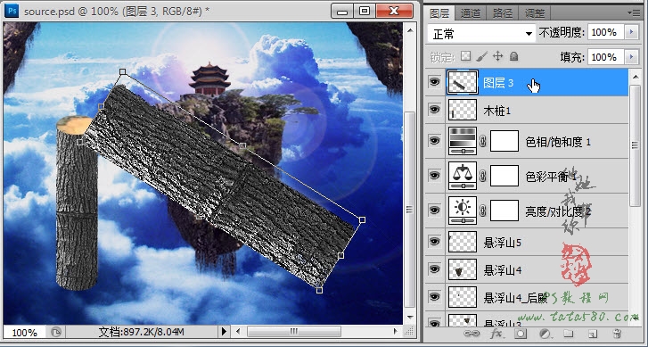Hide the 悬浮山4 layer
This screenshot has height=347, width=648.
[434, 269]
